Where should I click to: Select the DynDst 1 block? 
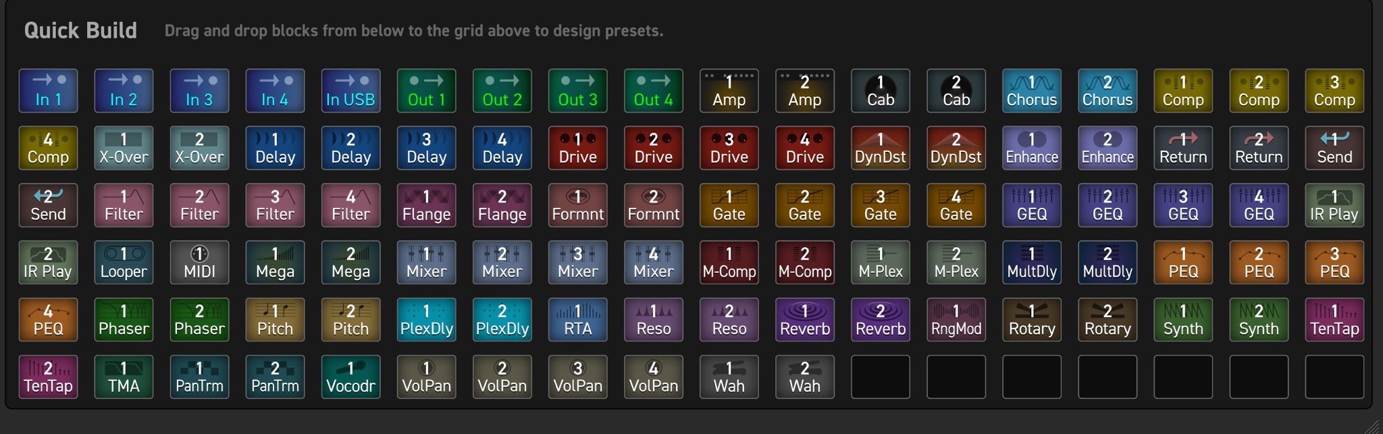tap(880, 148)
